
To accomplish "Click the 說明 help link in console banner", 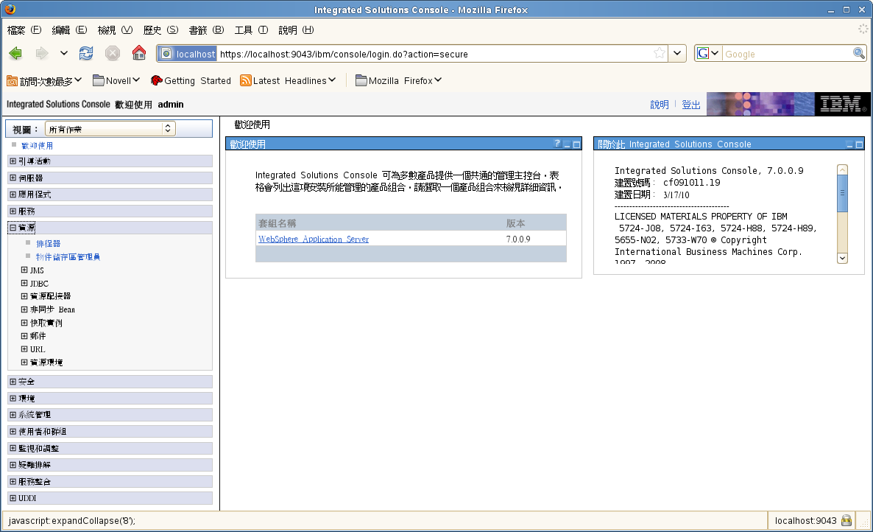I will [660, 105].
